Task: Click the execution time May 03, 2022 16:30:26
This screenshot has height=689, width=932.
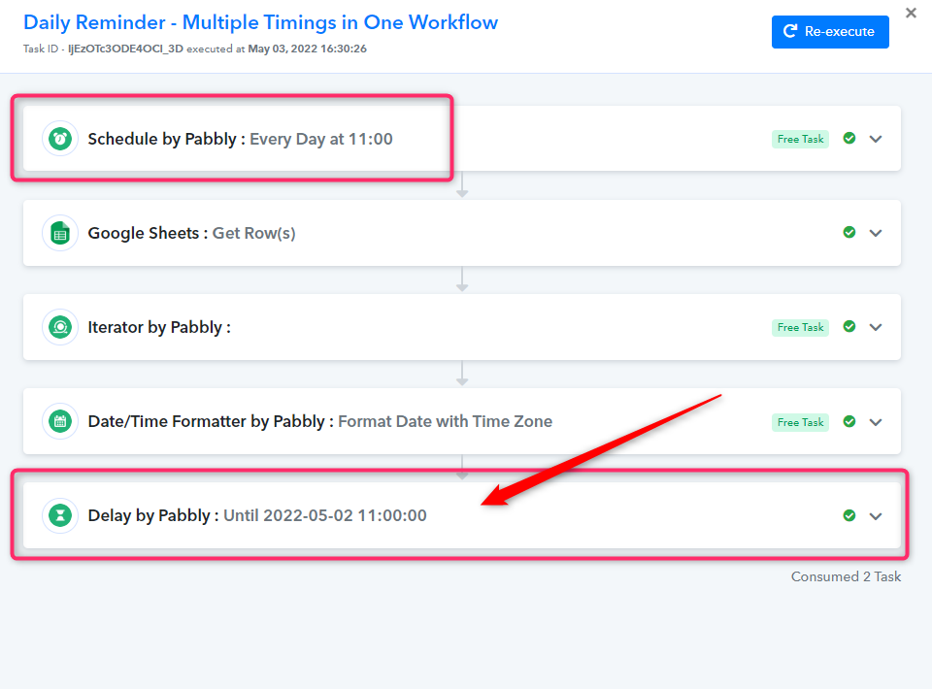Action: pyautogui.click(x=308, y=49)
